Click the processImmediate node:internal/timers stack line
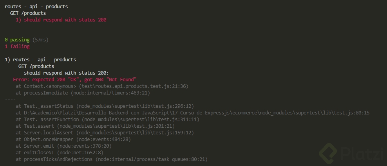387x166 pixels. point(83,93)
